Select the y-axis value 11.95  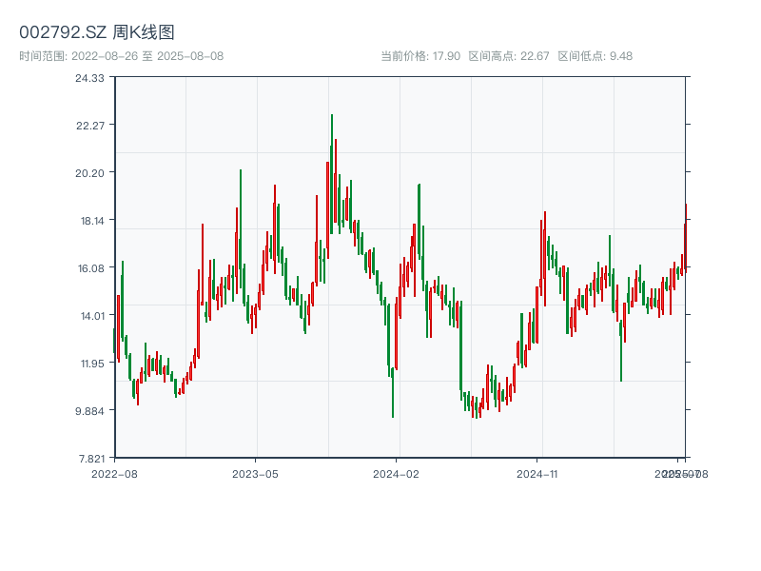tap(92, 364)
